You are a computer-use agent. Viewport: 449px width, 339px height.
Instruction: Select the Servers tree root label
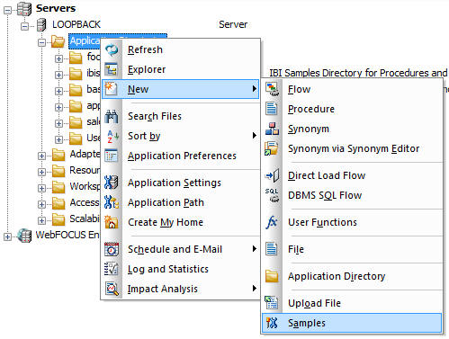pos(56,8)
